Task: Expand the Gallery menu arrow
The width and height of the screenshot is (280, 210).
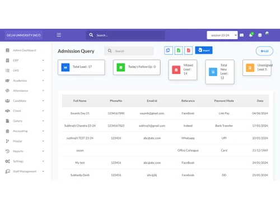Action: point(43,121)
